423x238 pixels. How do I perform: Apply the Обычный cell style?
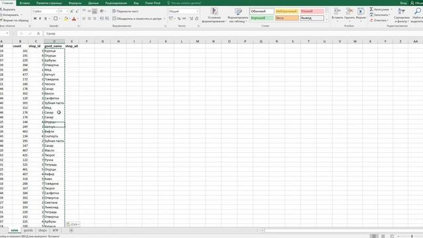(262, 11)
